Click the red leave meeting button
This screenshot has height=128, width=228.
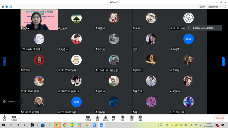click(220, 118)
